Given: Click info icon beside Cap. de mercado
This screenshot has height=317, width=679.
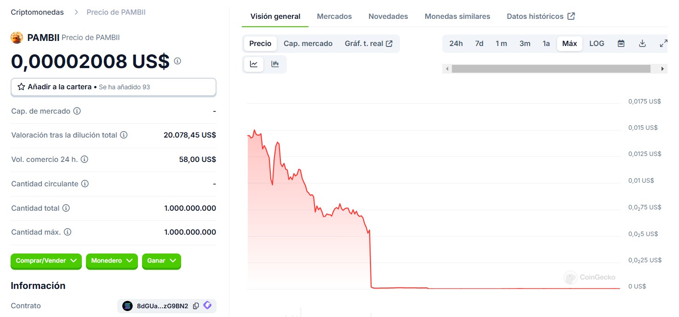Looking at the screenshot, I should pos(77,111).
